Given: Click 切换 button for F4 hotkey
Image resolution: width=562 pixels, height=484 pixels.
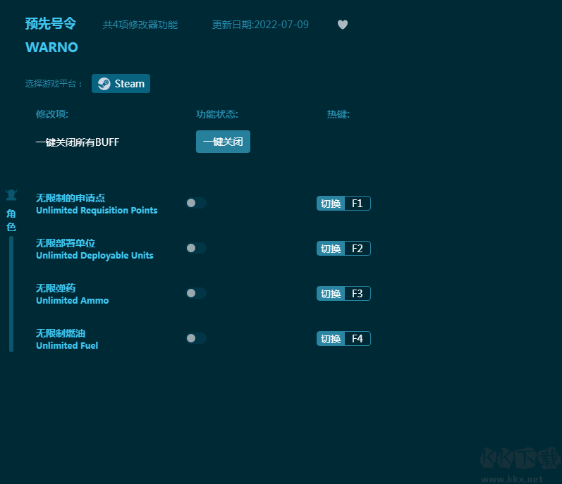Looking at the screenshot, I should point(331,339).
